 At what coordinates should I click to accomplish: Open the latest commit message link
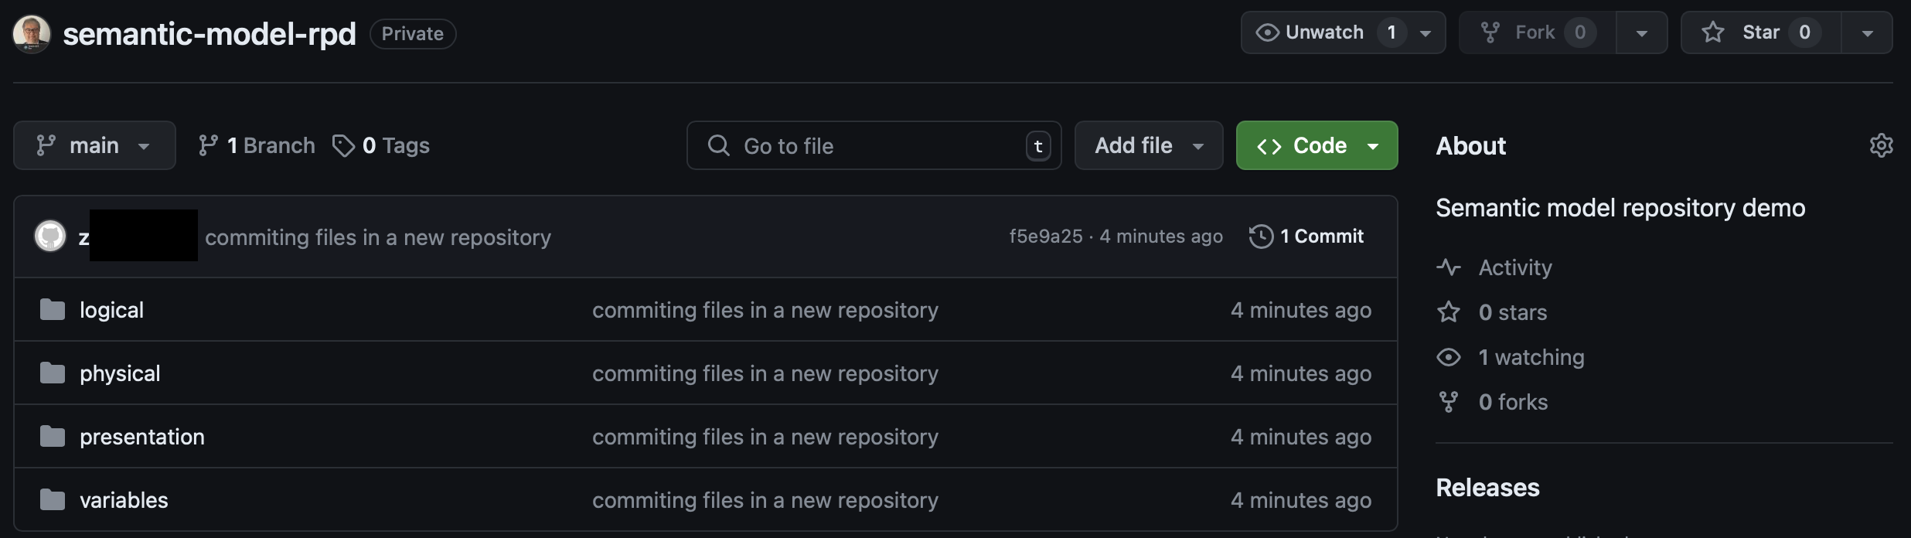[x=378, y=237]
